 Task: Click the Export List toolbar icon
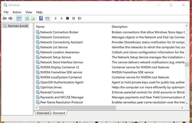33,19
